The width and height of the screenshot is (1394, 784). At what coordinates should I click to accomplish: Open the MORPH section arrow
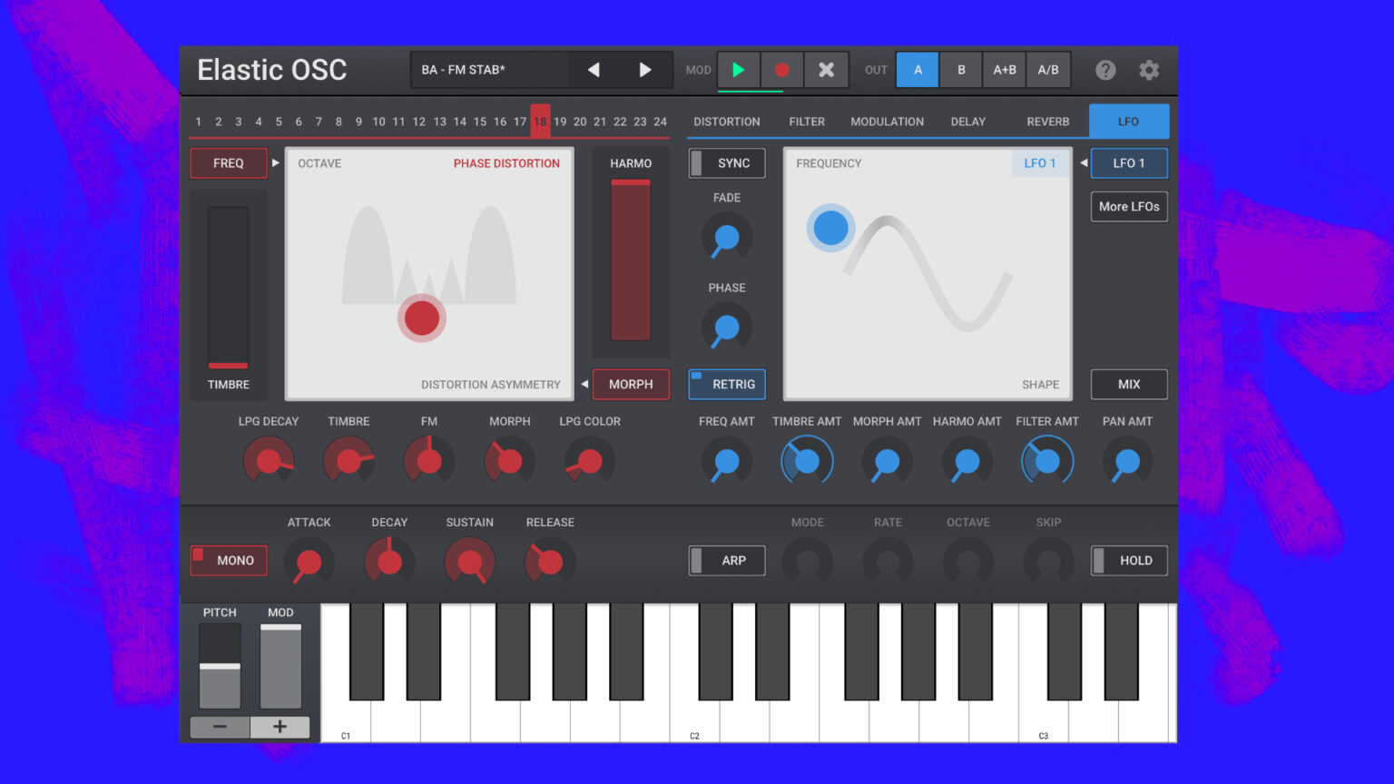pos(584,384)
